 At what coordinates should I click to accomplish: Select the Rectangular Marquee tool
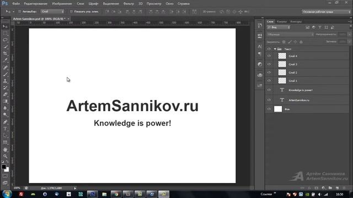coord(5,34)
